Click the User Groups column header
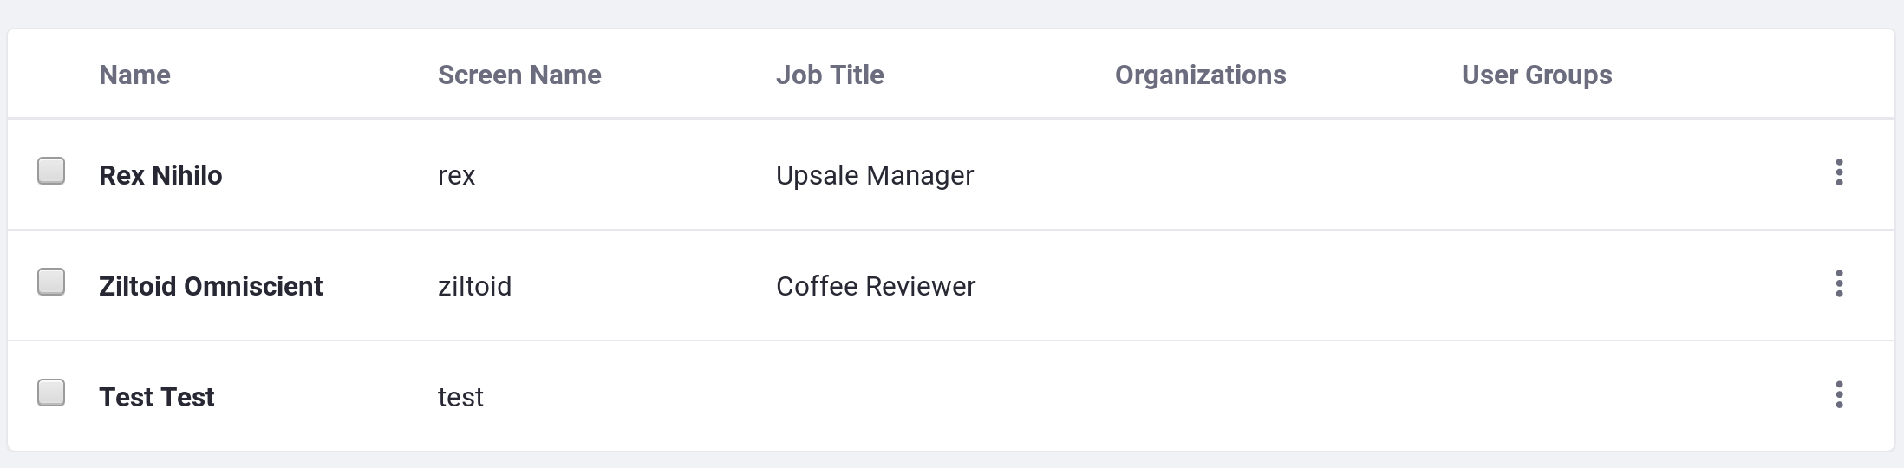Screen dimensions: 1904x468 point(1536,75)
